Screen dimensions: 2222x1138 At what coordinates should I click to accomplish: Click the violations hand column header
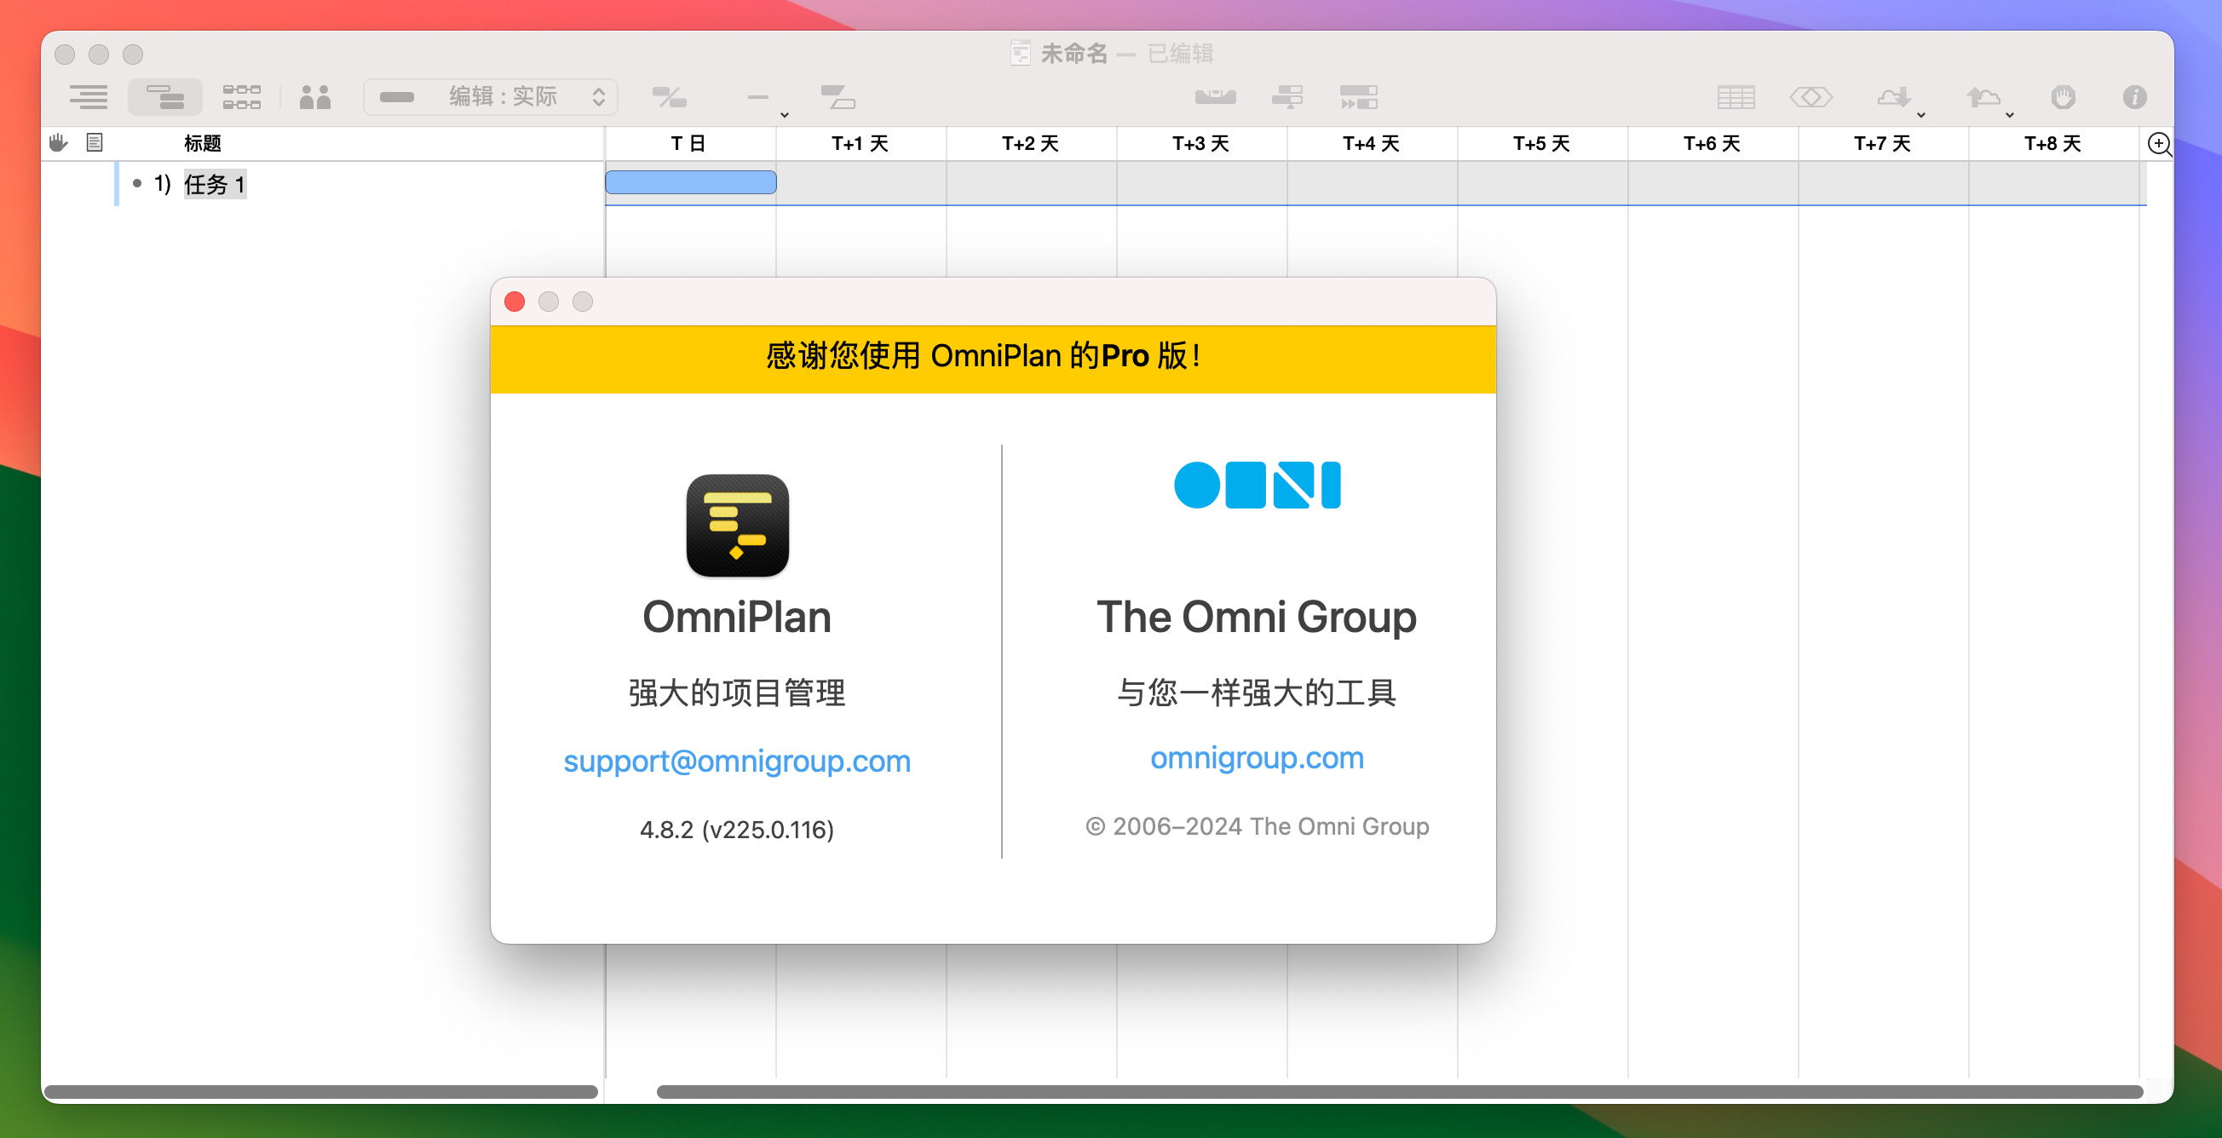point(58,142)
